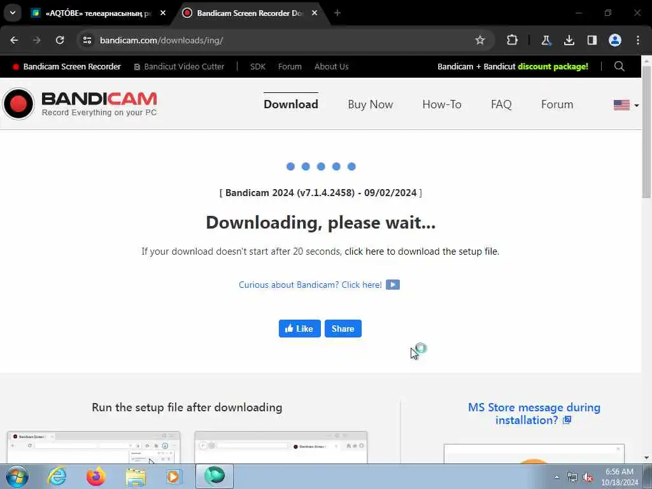Click the active browser taskbar icon

[x=215, y=476]
